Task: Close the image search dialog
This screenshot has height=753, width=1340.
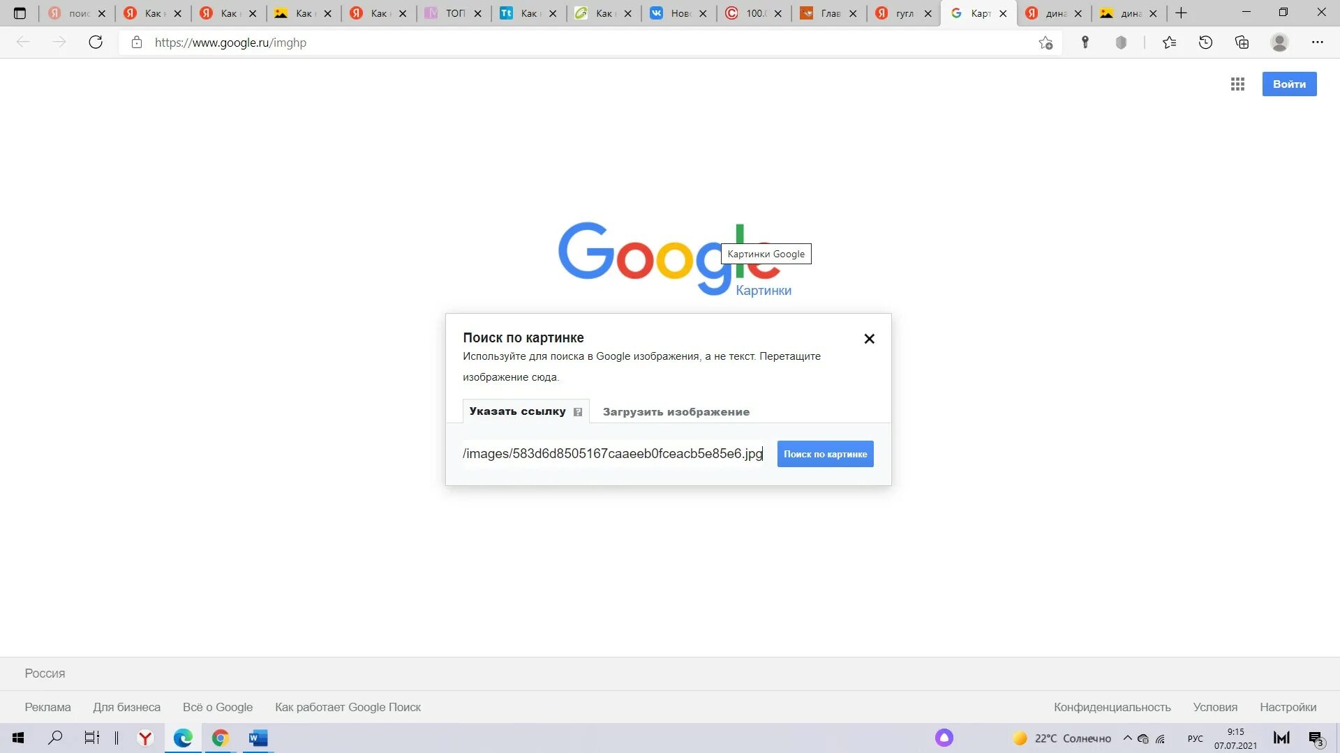Action: pyautogui.click(x=870, y=338)
